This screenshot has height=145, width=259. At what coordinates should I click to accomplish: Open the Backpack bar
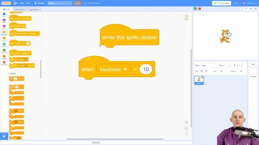pyautogui.click(x=96, y=143)
